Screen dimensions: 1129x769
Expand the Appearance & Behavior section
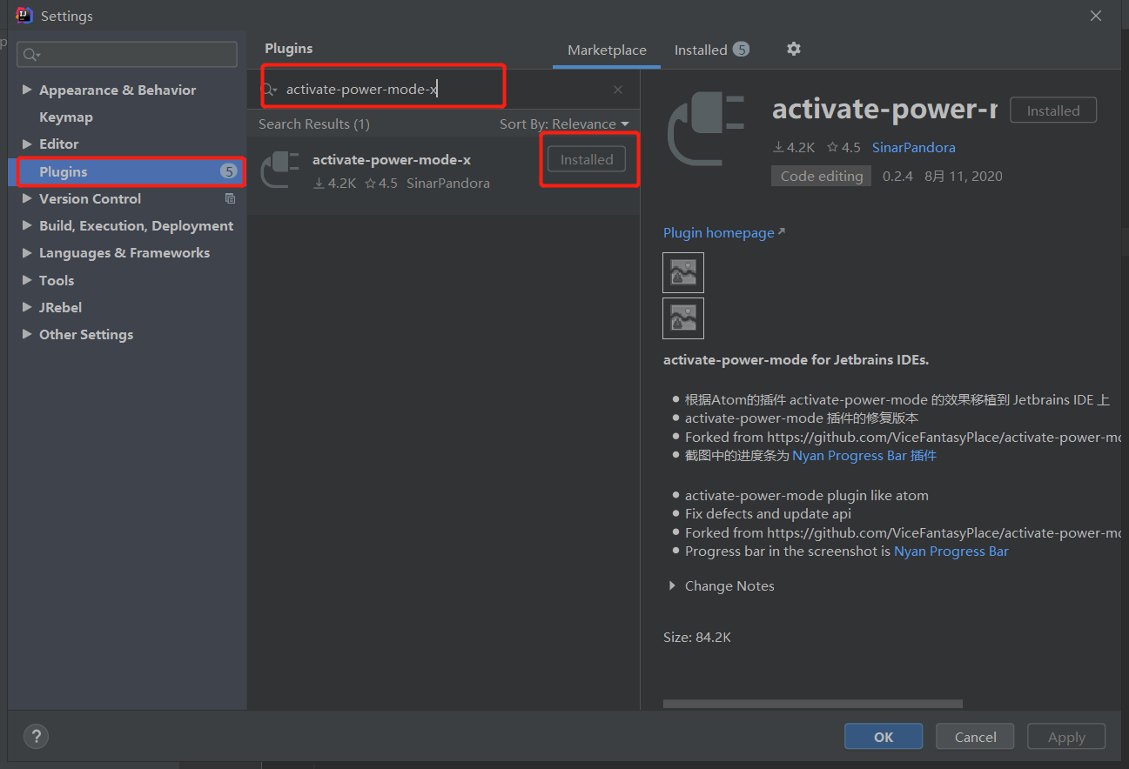coord(26,90)
